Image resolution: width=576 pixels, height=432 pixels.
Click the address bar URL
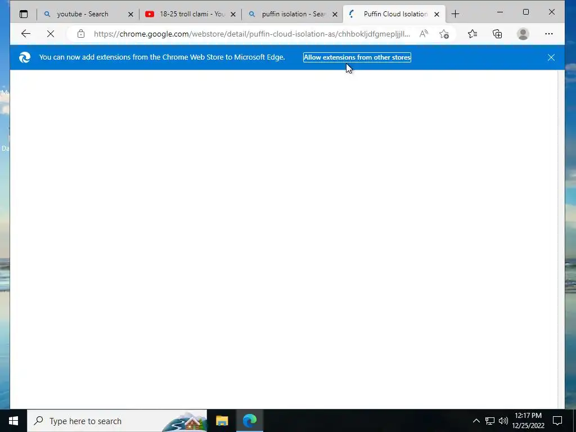pyautogui.click(x=251, y=34)
